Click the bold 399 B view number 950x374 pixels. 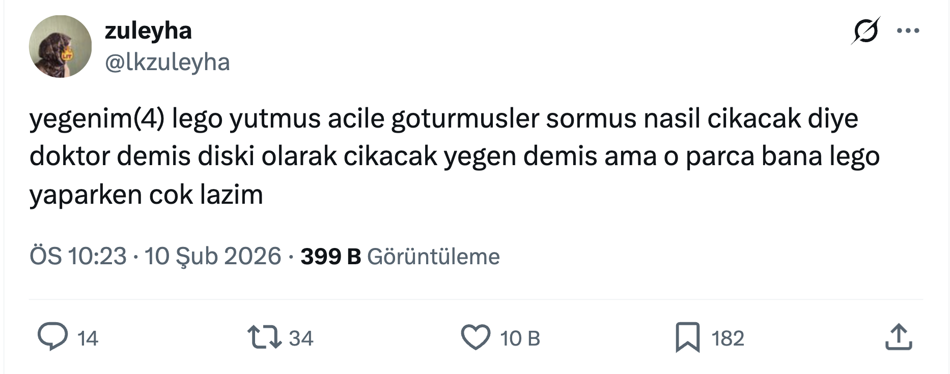click(x=330, y=256)
